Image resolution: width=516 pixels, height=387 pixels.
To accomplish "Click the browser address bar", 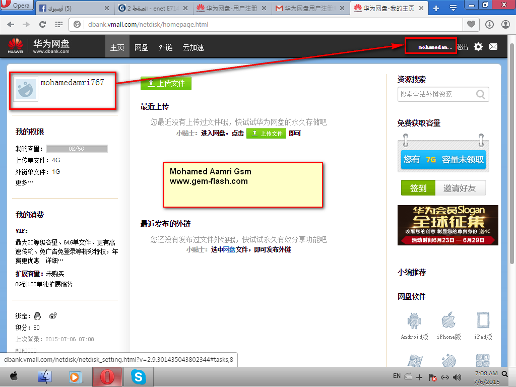I will click(x=265, y=24).
